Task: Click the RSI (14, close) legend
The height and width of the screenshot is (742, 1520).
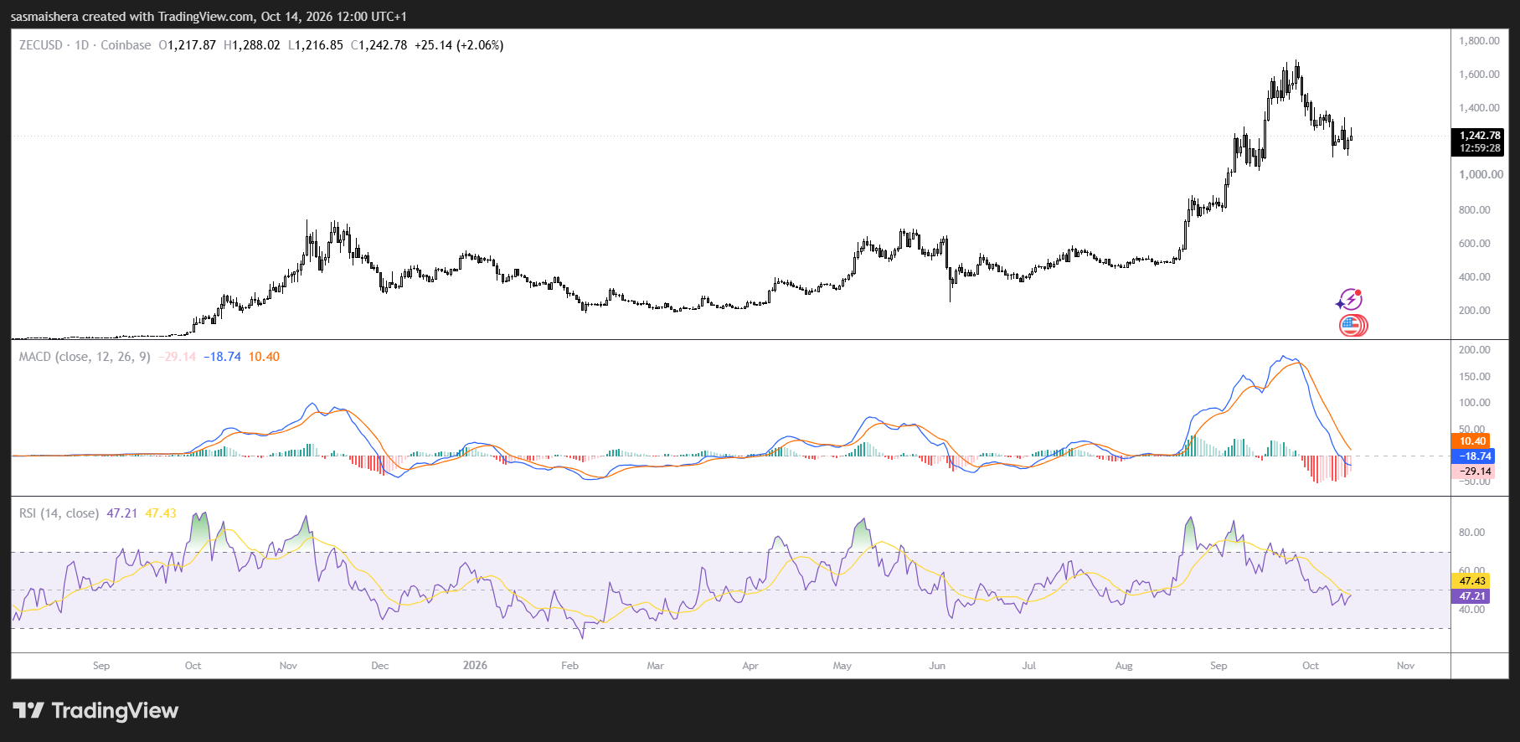Action: coord(59,513)
